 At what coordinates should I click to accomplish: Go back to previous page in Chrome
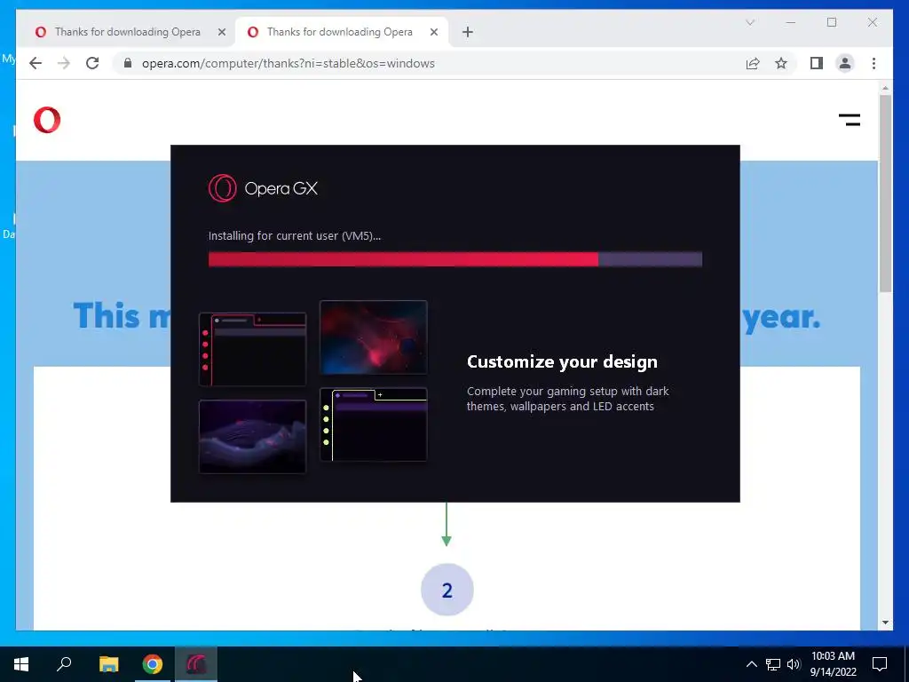click(36, 63)
